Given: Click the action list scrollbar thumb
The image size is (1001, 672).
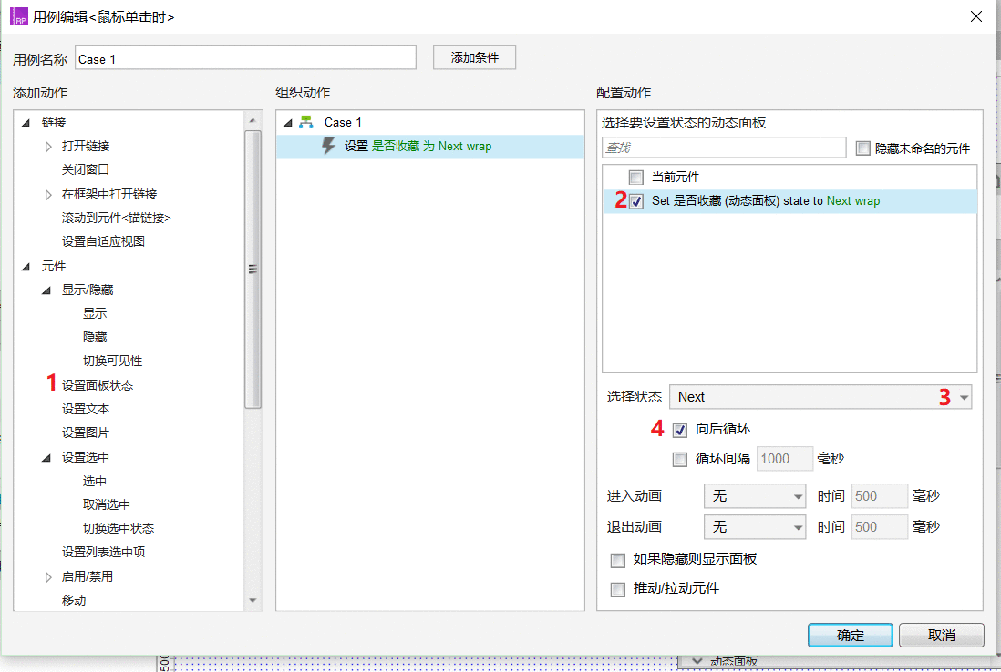Looking at the screenshot, I should [x=253, y=269].
